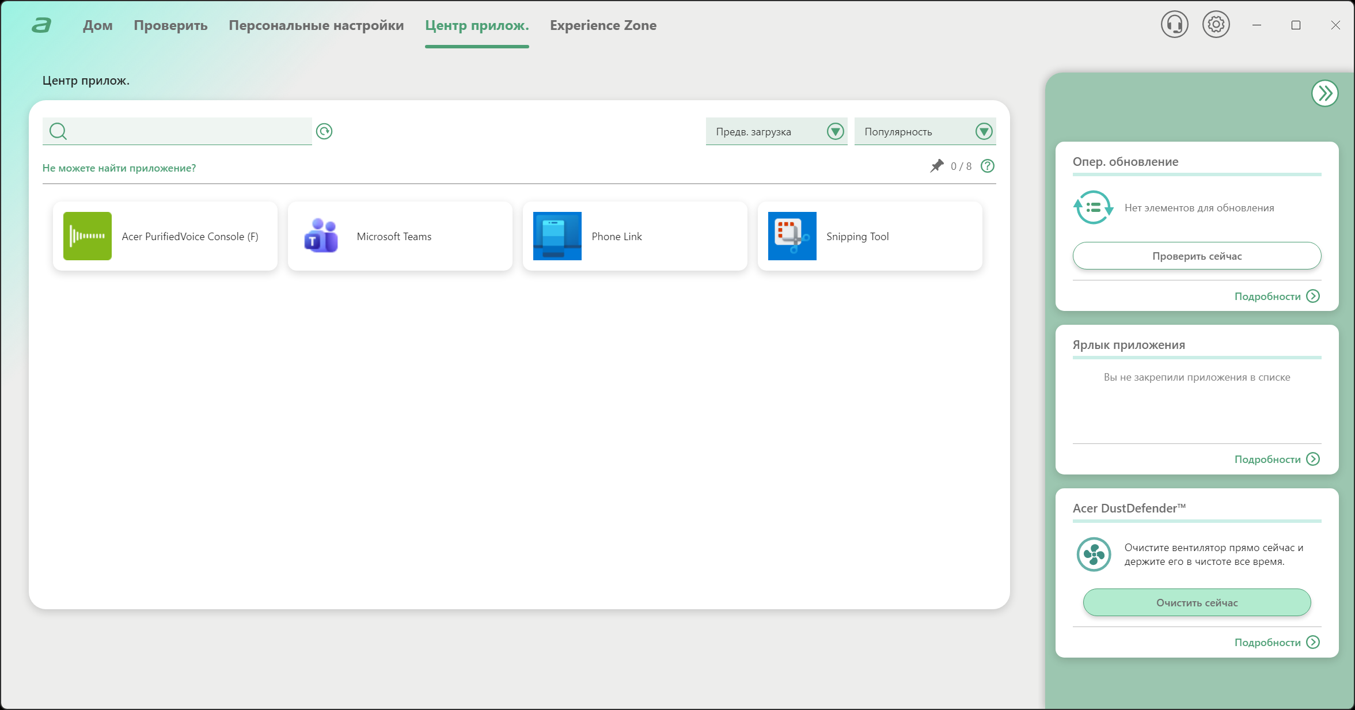Click the arrow icon beside Подробности under Acer DustDefender
Viewport: 1355px width, 710px height.
(x=1313, y=642)
